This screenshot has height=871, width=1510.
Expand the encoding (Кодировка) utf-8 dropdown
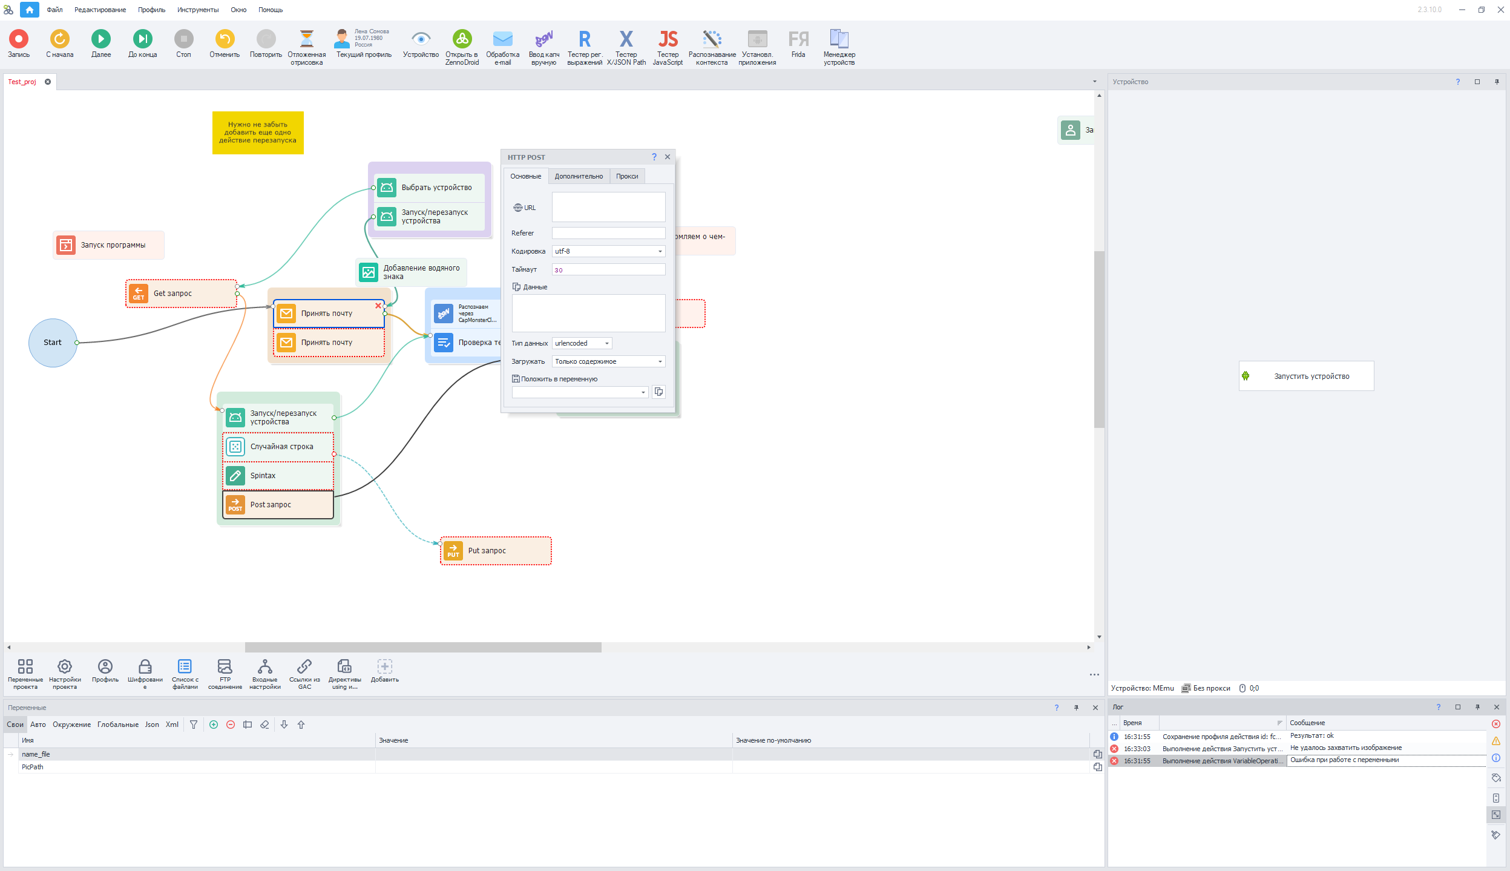[660, 251]
